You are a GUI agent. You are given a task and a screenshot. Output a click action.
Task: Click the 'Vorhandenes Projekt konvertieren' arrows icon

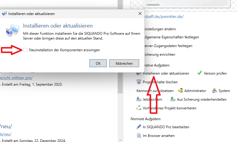click(139, 108)
